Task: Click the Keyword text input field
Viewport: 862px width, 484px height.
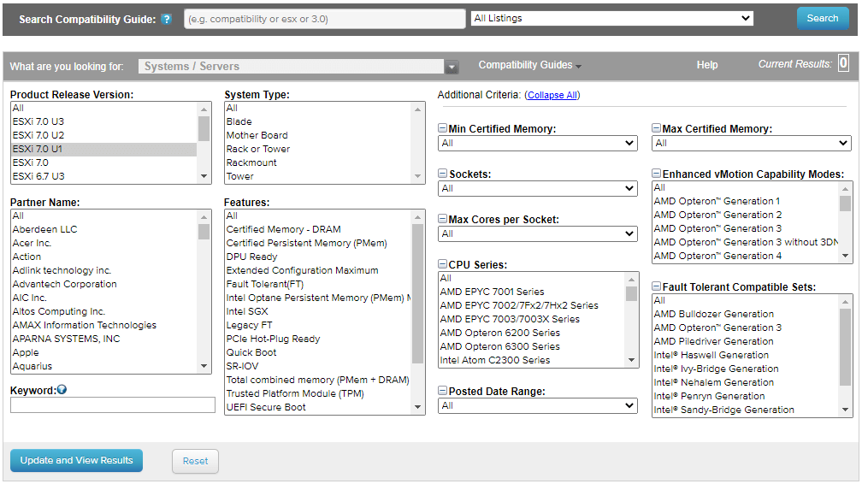Action: (113, 405)
